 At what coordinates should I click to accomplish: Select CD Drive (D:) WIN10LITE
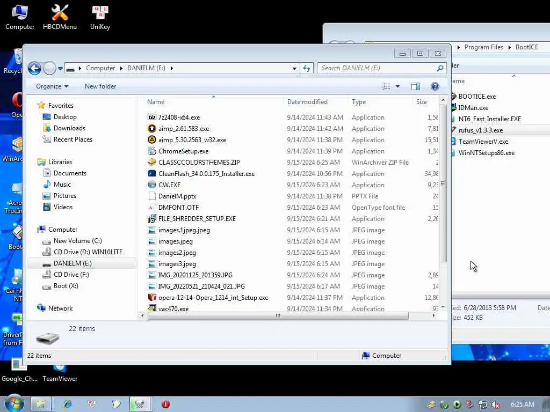tap(88, 252)
